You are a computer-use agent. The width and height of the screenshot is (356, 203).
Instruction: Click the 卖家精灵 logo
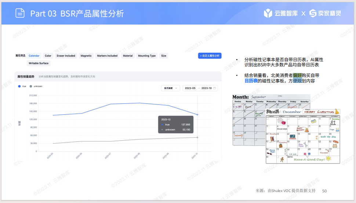(325, 13)
